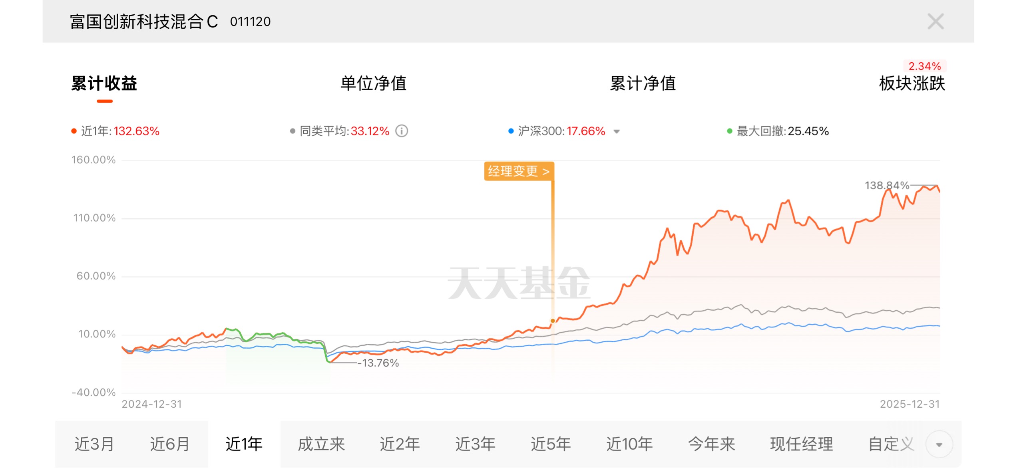
Task: Click the 2.34% sector change badge
Action: point(924,66)
